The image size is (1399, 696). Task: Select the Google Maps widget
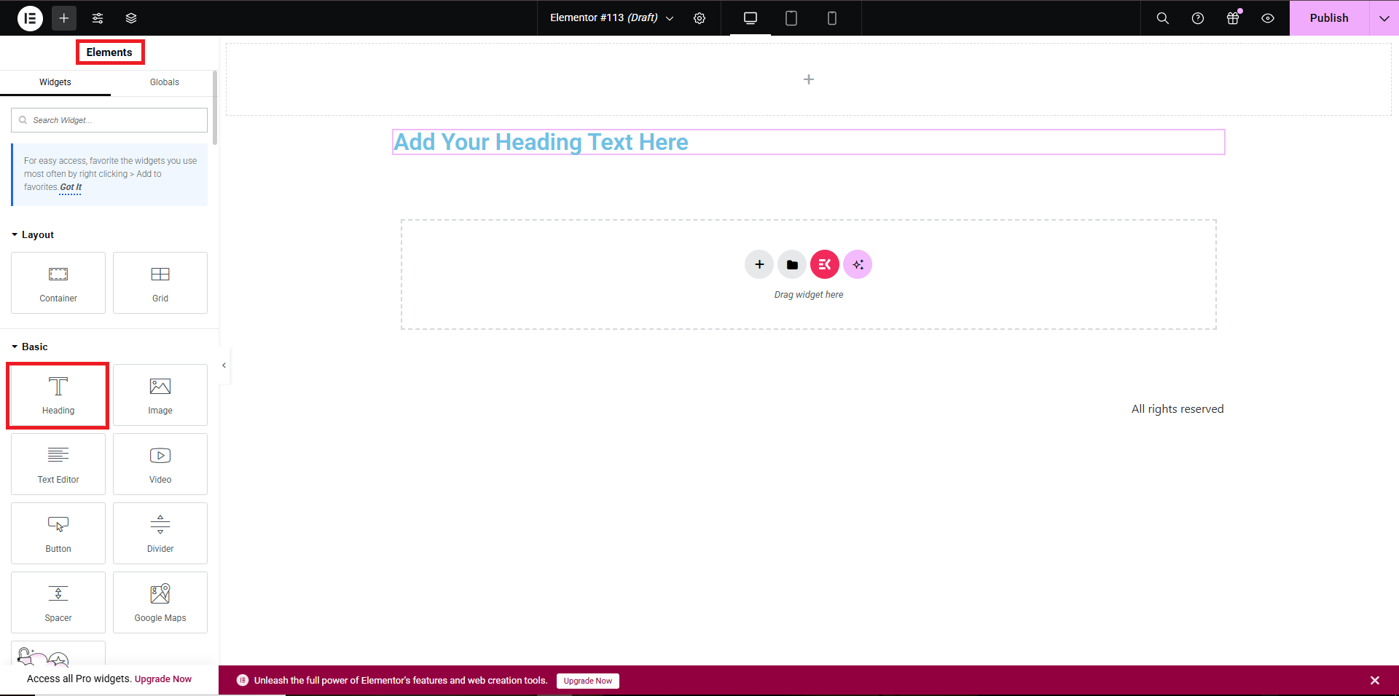[160, 603]
